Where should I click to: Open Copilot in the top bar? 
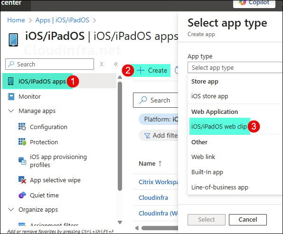(x=255, y=3)
